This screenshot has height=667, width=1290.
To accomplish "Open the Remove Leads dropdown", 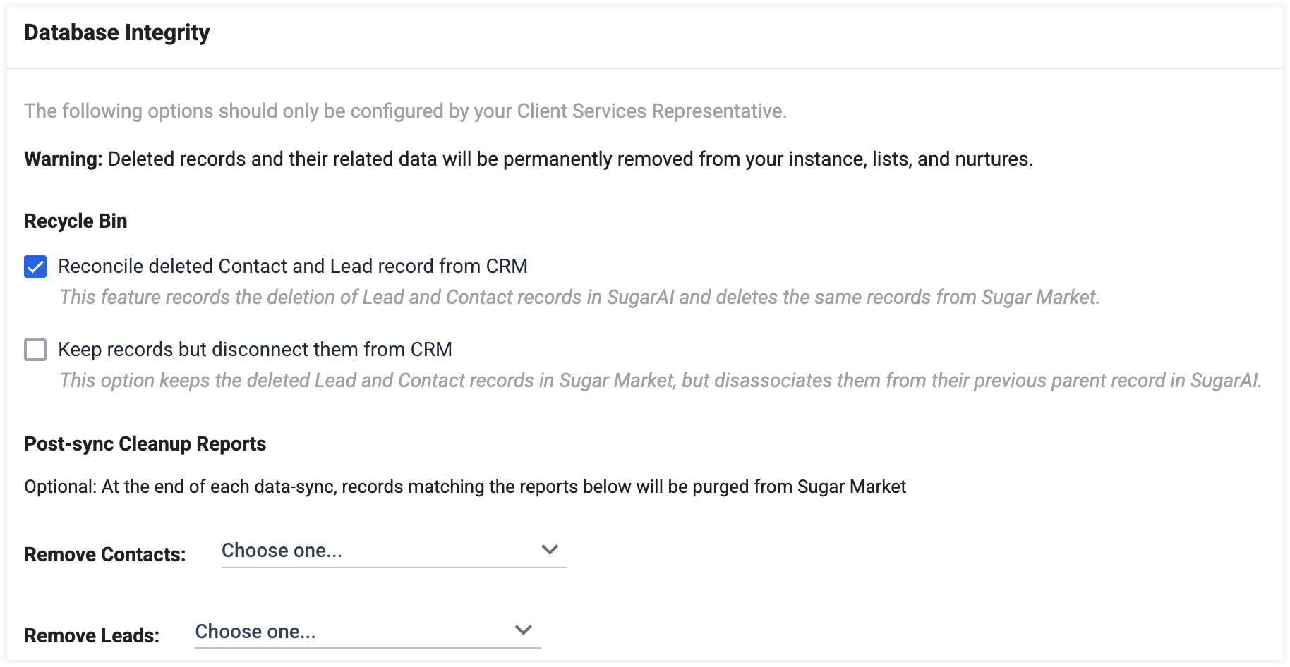I will tap(368, 632).
